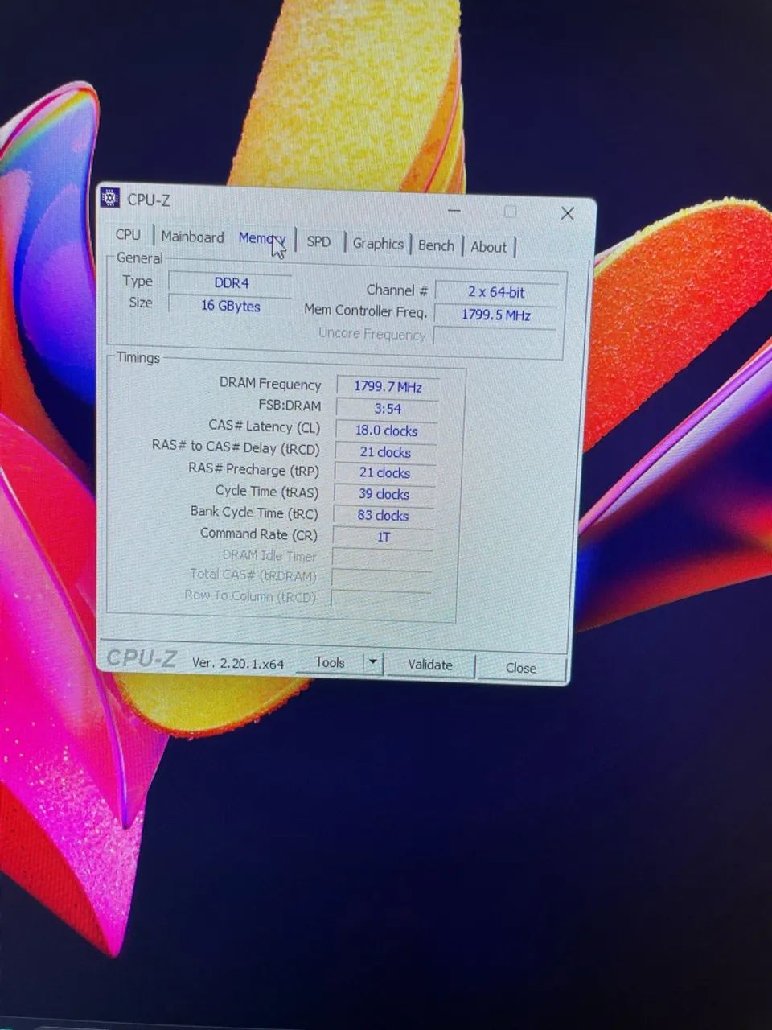772x1030 pixels.
Task: Click the RAS# Precharge (tRP) value field
Action: 384,473
